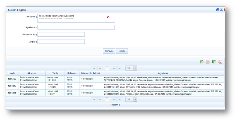Click the Sorgula button

(x=109, y=51)
